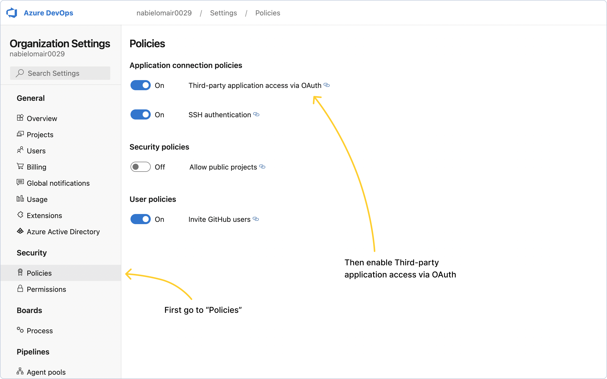Enable Allow public projects

(140, 167)
